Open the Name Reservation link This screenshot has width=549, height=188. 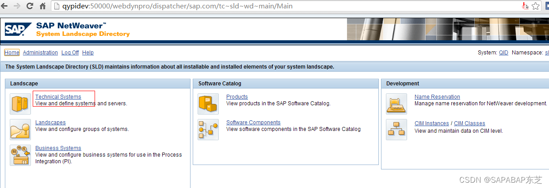coord(437,97)
